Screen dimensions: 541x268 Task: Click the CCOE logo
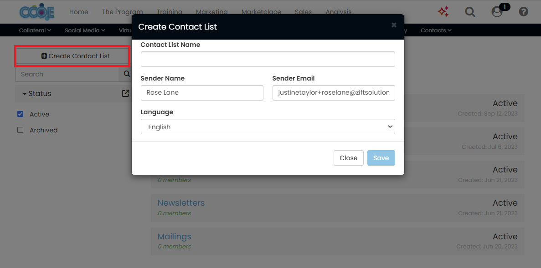pos(36,12)
